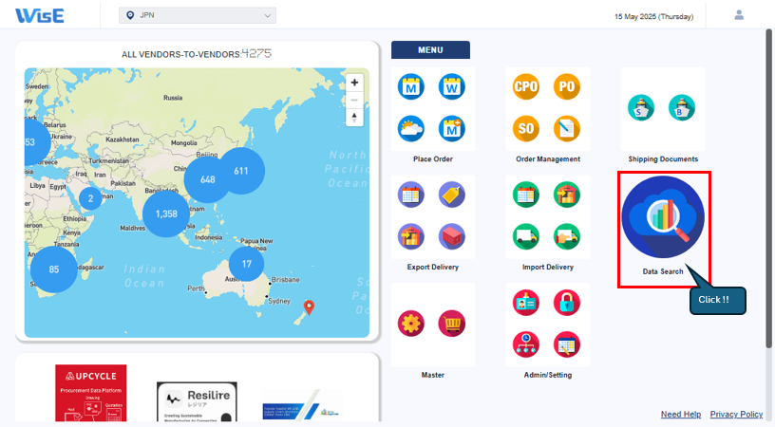This screenshot has width=775, height=427.
Task: Select the SO order icon
Action: pyautogui.click(x=526, y=127)
